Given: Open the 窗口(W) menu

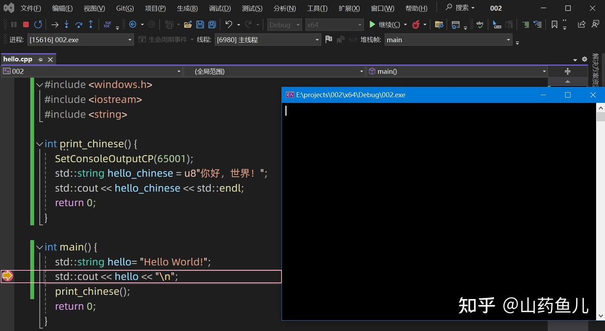Looking at the screenshot, I should pos(383,8).
